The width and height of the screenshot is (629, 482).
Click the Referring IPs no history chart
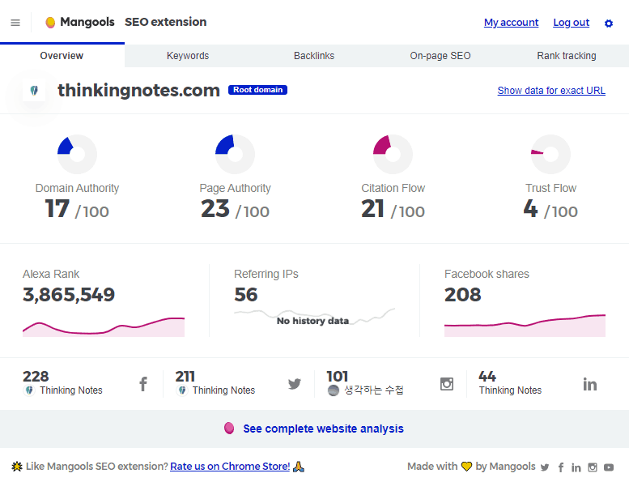point(314,316)
